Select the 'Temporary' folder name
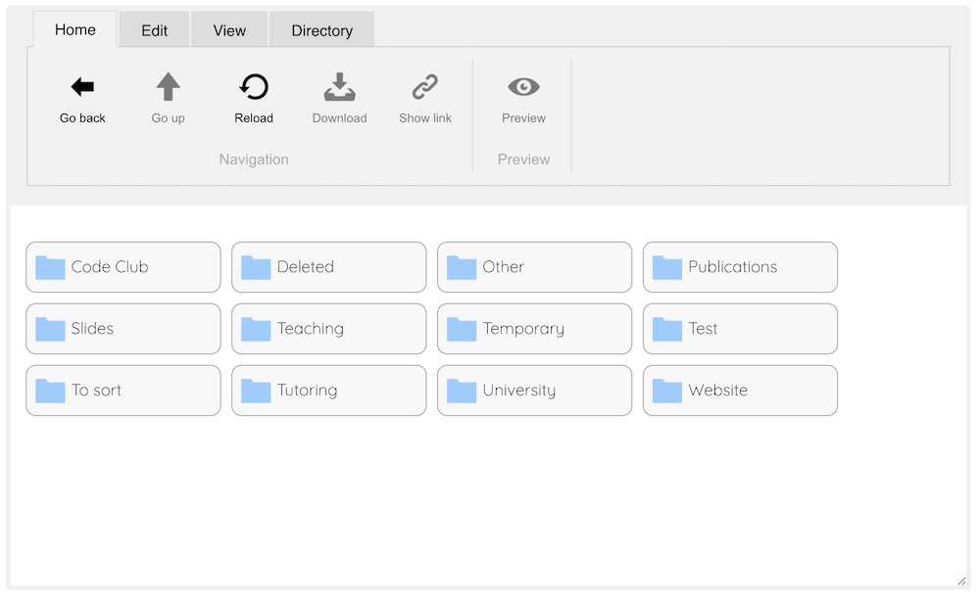This screenshot has height=598, width=980. [x=523, y=329]
